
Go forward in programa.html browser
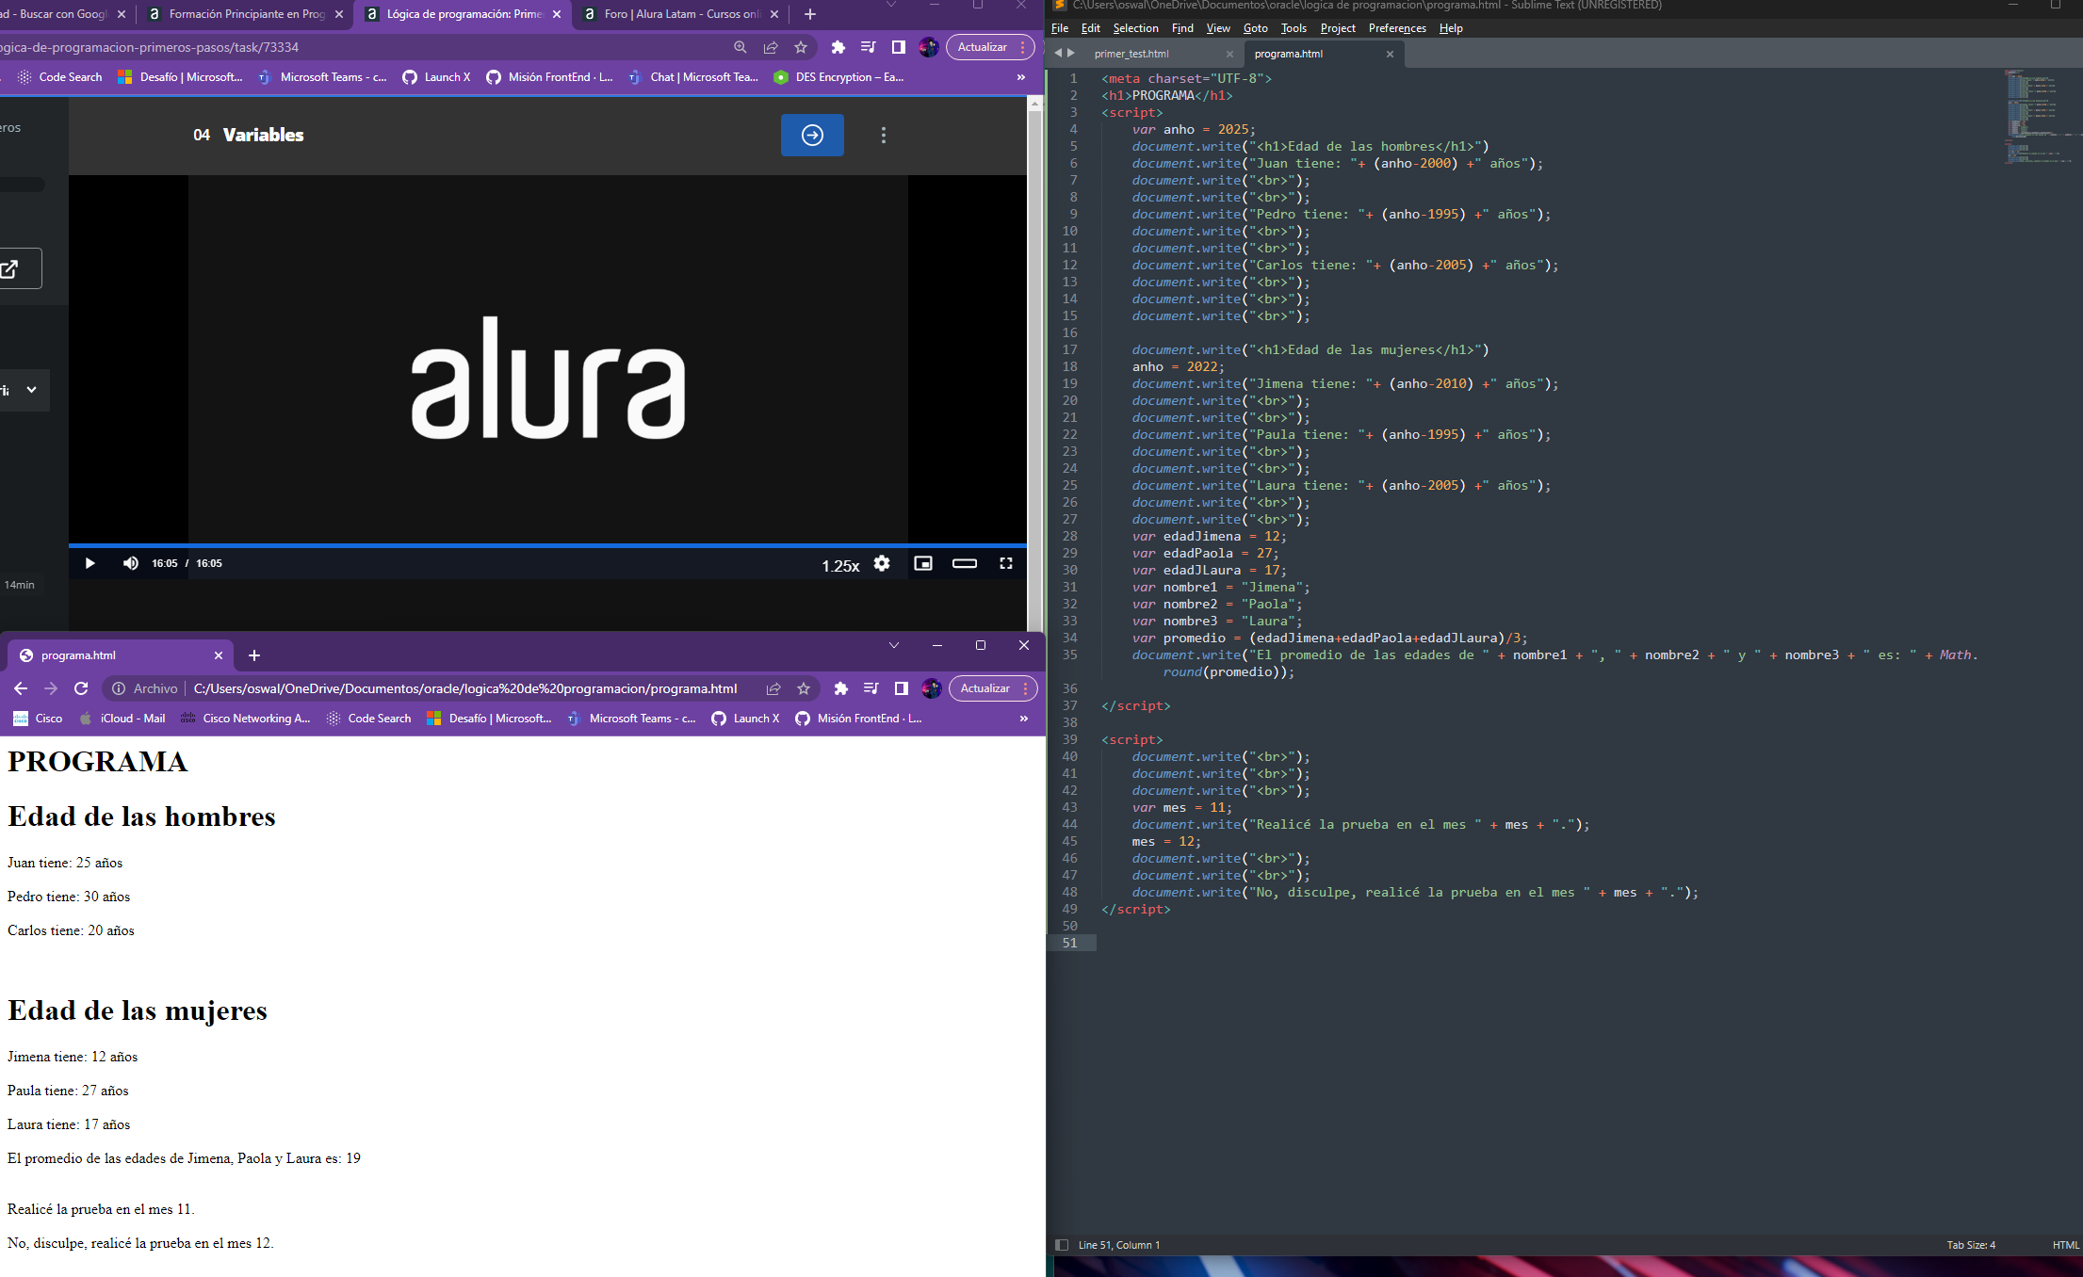51,688
